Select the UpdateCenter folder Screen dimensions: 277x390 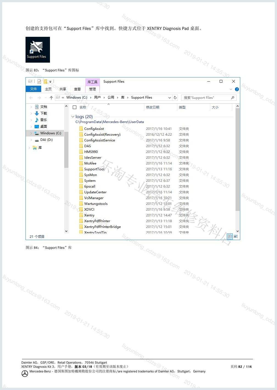click(95, 192)
